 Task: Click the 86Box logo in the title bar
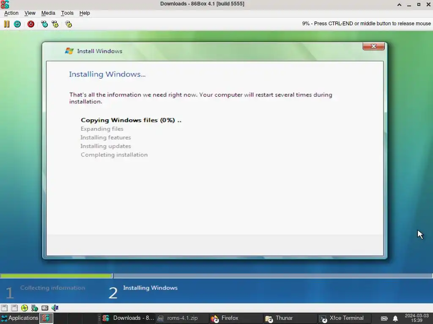[x=5, y=4]
